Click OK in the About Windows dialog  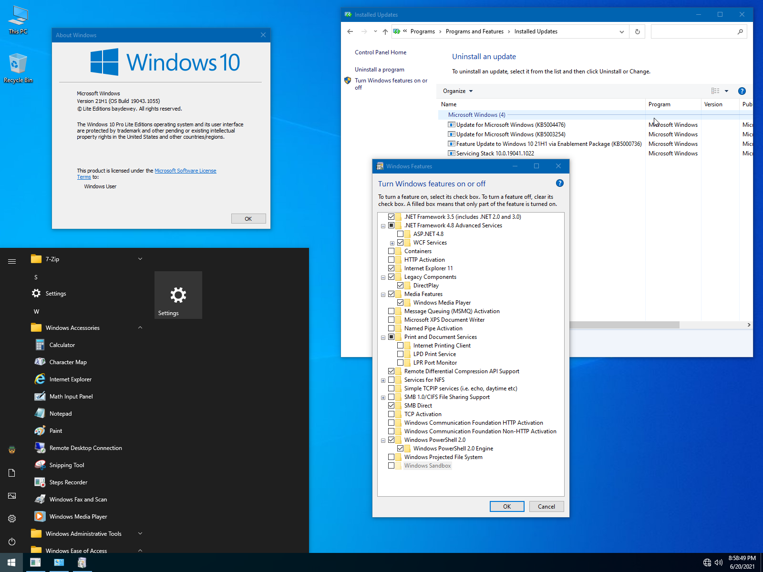click(248, 218)
